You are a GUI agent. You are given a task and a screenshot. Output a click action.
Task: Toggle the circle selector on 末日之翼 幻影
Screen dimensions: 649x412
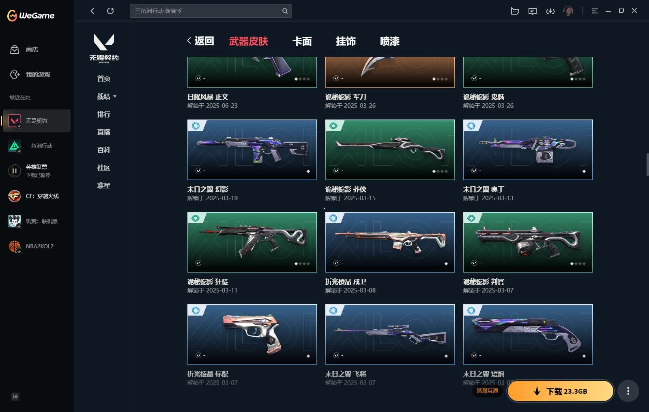(x=198, y=171)
